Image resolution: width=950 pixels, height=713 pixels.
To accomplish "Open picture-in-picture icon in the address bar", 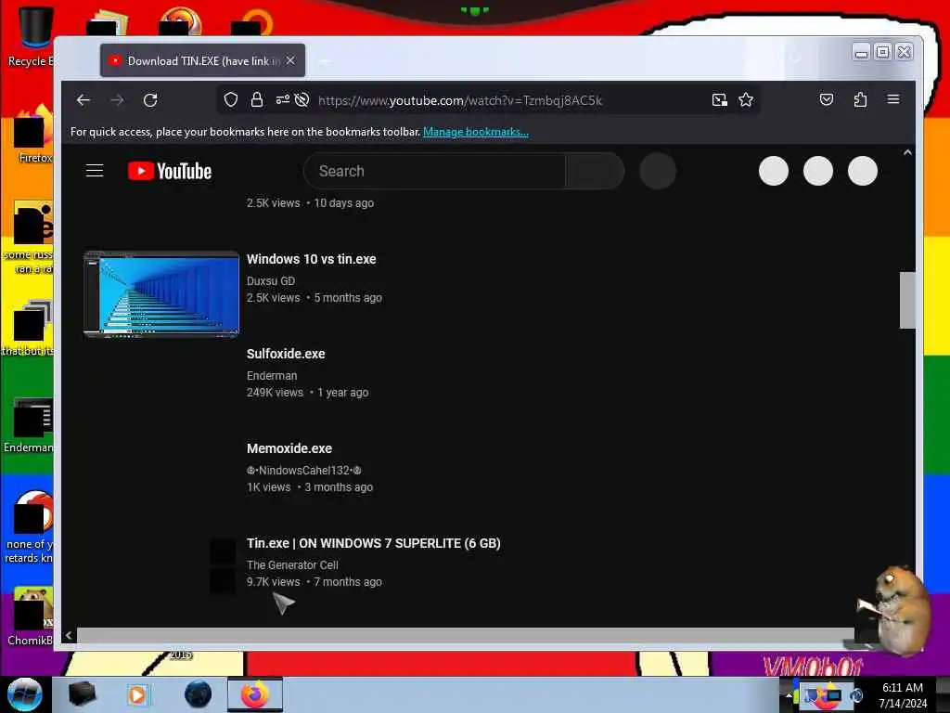I will tap(719, 100).
